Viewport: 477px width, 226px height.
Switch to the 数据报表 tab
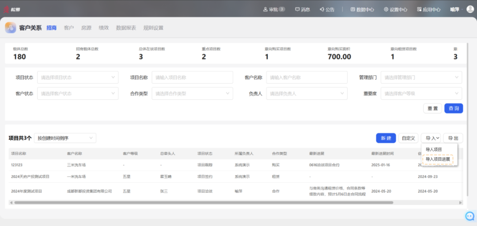[126, 28]
